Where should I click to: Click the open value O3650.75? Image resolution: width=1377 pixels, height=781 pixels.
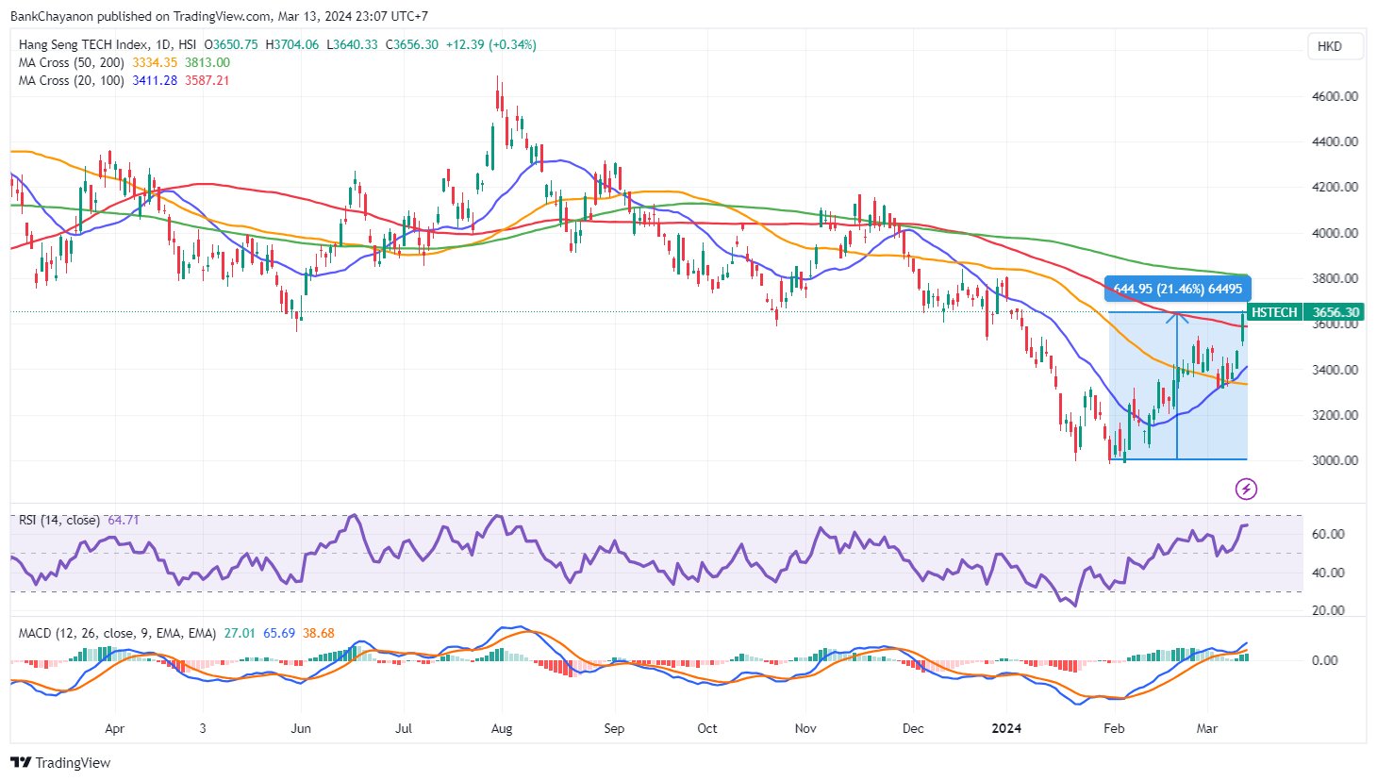[232, 44]
